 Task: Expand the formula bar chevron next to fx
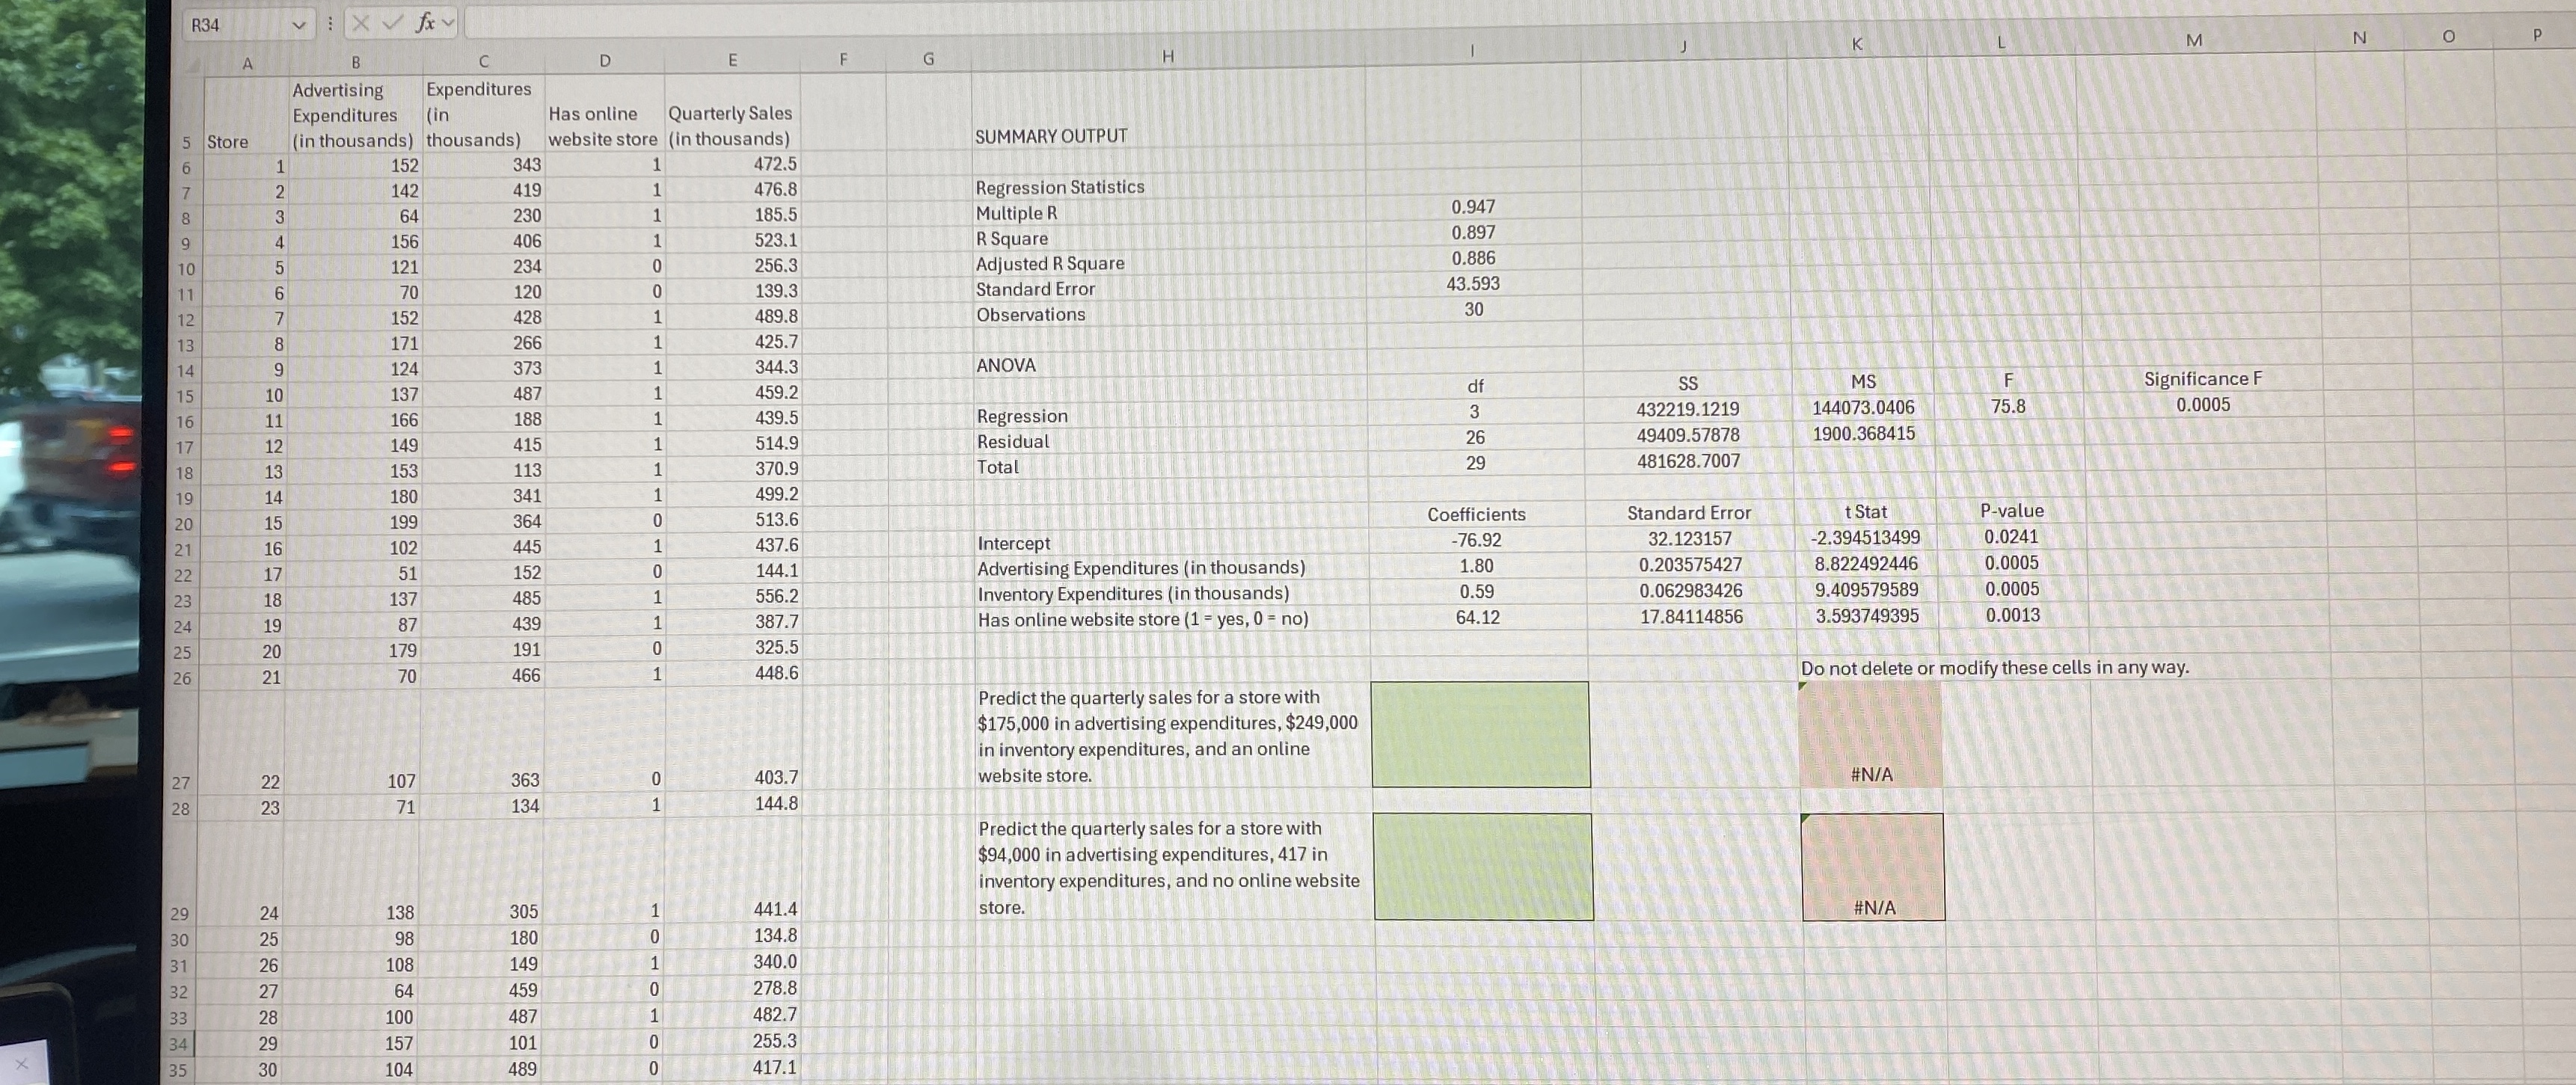coord(448,22)
